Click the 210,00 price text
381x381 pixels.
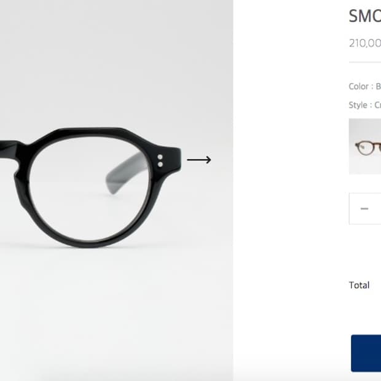pyautogui.click(x=365, y=43)
